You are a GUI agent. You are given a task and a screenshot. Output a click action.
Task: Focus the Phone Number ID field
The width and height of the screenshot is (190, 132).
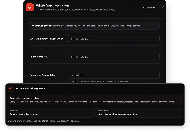(114, 57)
